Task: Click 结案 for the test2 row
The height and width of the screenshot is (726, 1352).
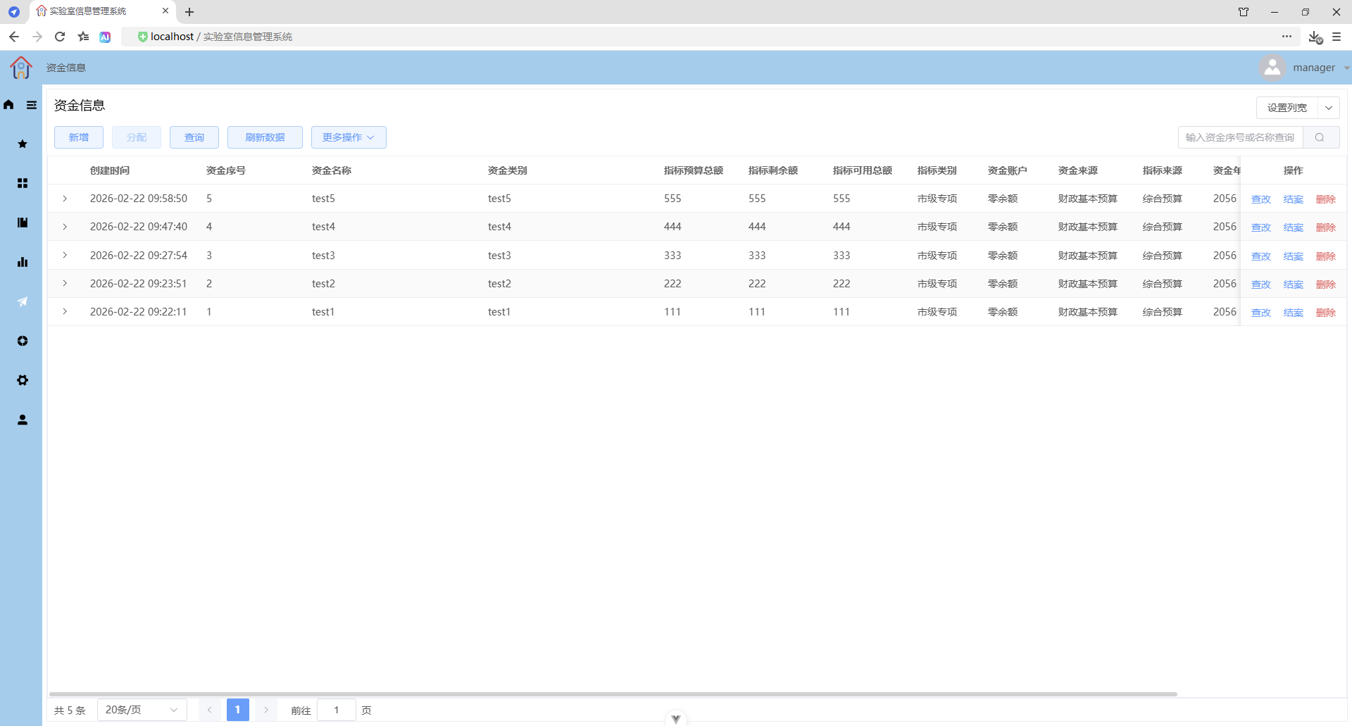Action: (x=1294, y=284)
